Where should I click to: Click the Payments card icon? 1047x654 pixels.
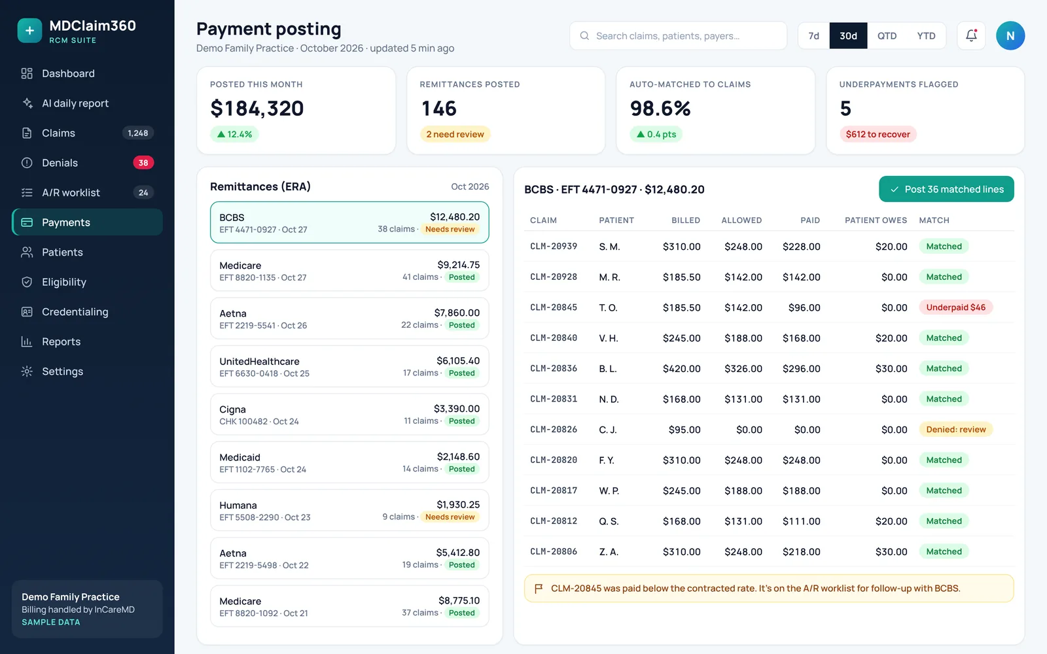click(x=27, y=222)
